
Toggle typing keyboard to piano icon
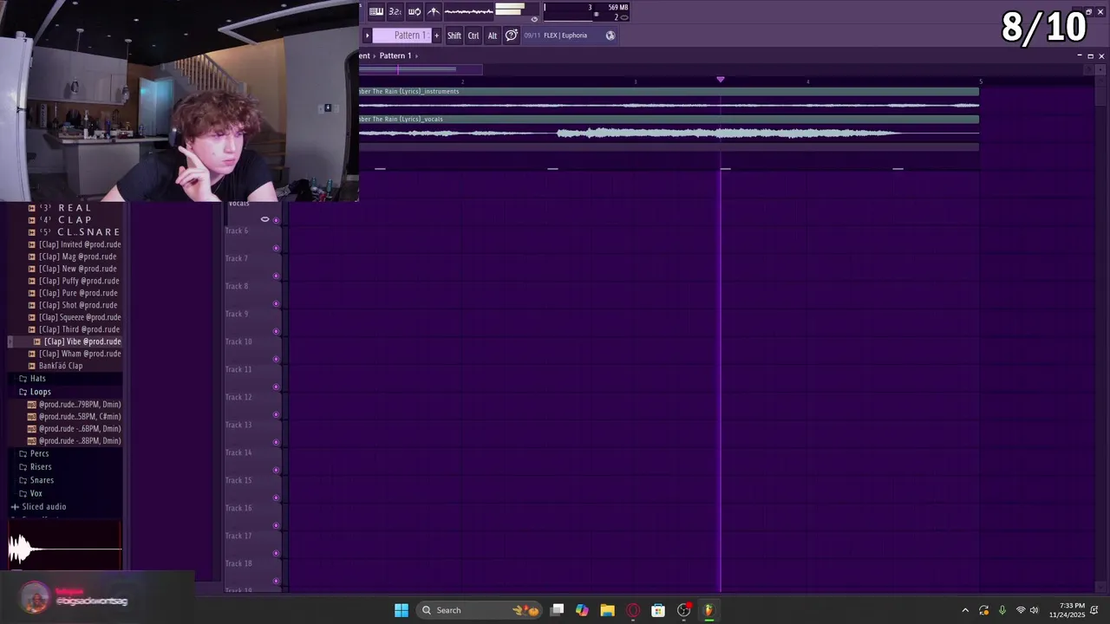click(376, 11)
